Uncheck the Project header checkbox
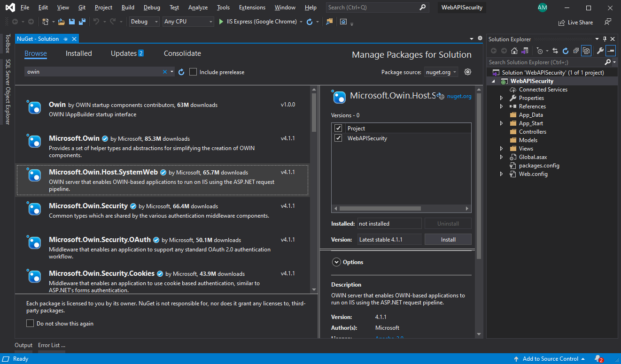Image resolution: width=621 pixels, height=364 pixels. tap(338, 128)
